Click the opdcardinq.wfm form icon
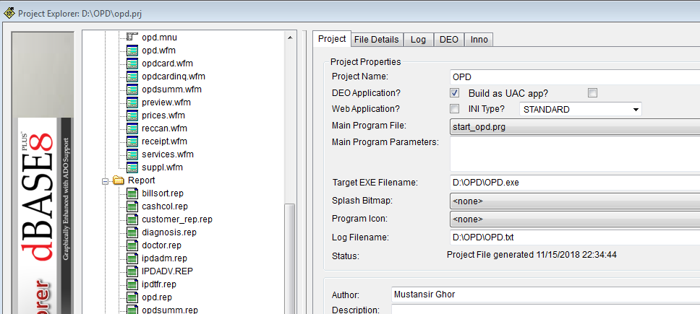Screen dimensions: 700x314 [x=132, y=77]
